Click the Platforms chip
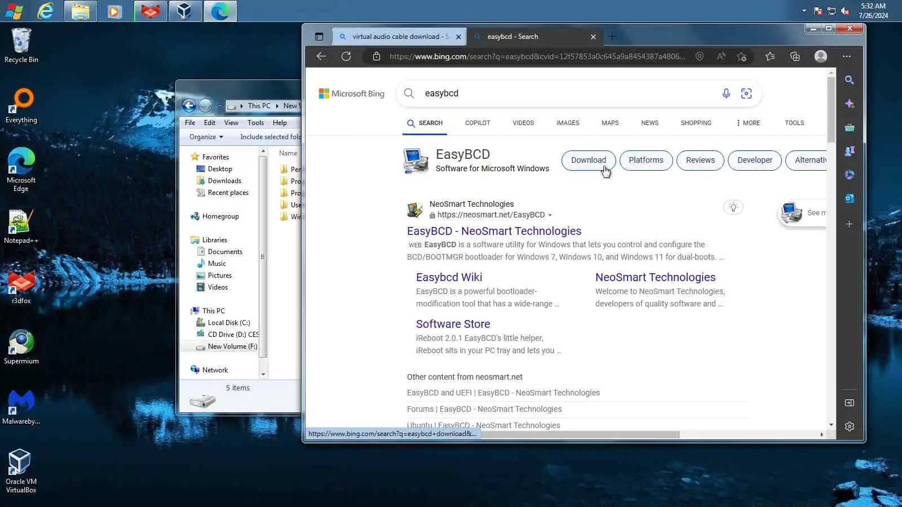 click(x=646, y=160)
